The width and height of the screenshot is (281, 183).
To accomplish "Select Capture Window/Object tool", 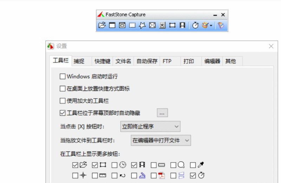I will (x=122, y=25).
